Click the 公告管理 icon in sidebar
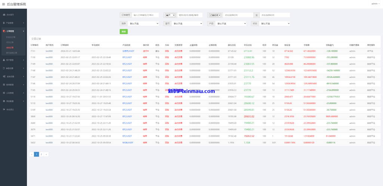Viewport: 383px width, 186px height. coord(4,93)
